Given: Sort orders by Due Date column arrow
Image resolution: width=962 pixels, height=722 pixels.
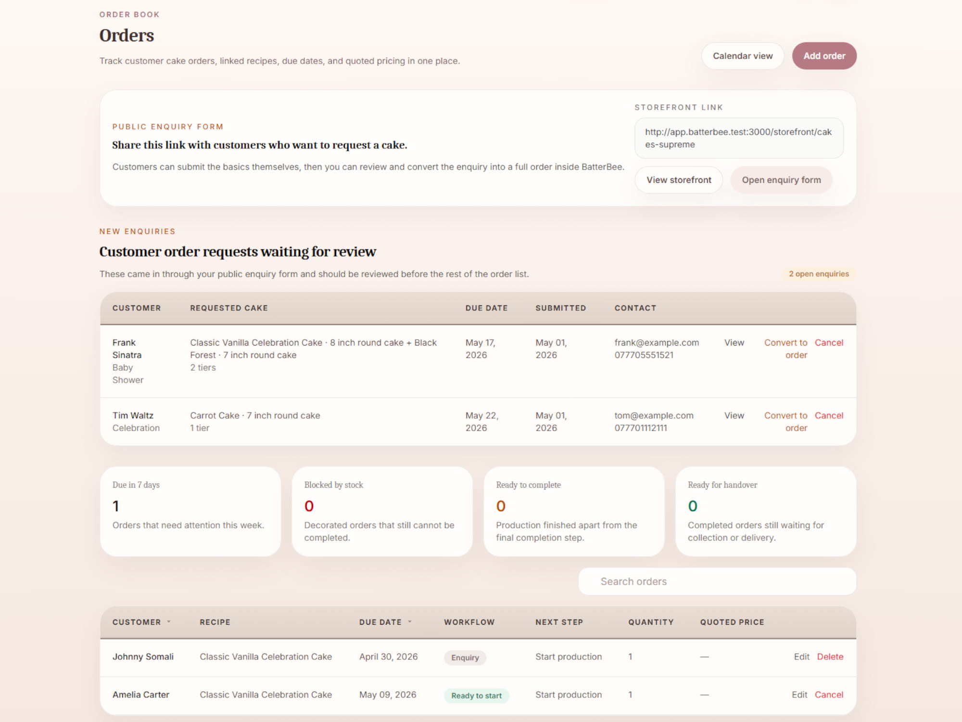Looking at the screenshot, I should click(410, 622).
